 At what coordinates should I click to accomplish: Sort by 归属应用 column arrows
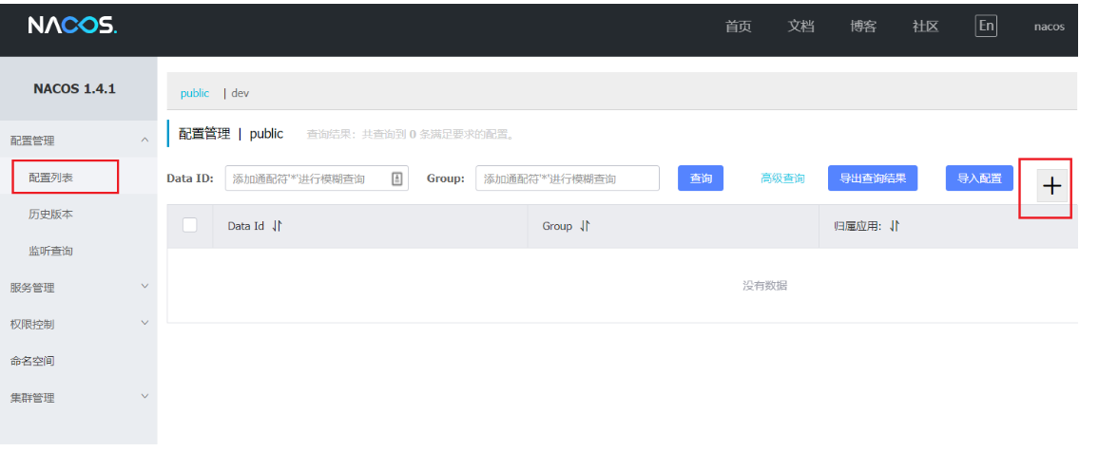[895, 226]
